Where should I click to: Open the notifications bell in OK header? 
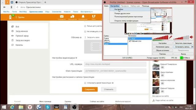point(83,16)
